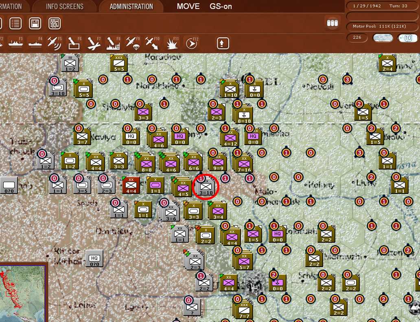The height and width of the screenshot is (322, 420).
Task: Select the 7=16 division stack
Action: click(x=244, y=163)
